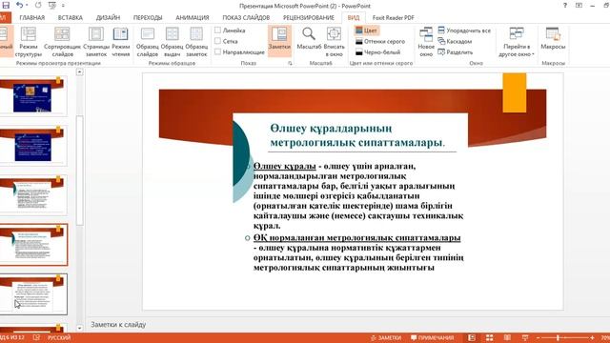The height and width of the screenshot is (343, 610).
Task: Customize the quick access toolbar dropdown
Action: [x=63, y=6]
